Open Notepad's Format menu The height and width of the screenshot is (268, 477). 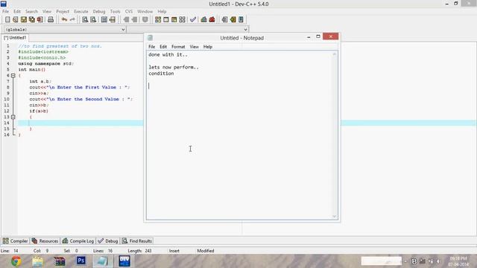pyautogui.click(x=178, y=47)
